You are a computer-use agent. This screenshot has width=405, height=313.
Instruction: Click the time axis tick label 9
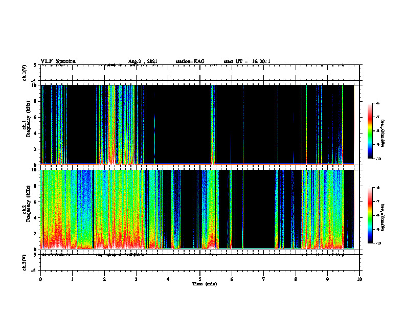point(327,279)
